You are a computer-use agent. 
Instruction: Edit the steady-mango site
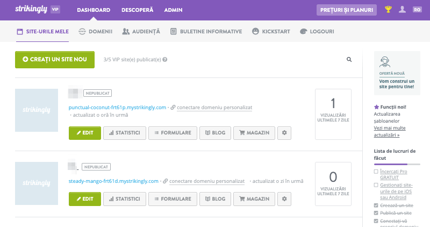(85, 198)
